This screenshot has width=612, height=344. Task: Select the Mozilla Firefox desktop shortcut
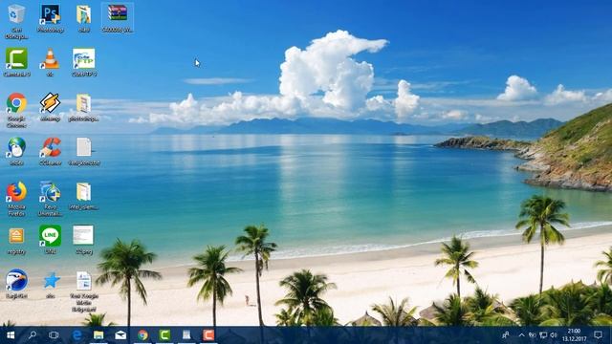pos(16,199)
